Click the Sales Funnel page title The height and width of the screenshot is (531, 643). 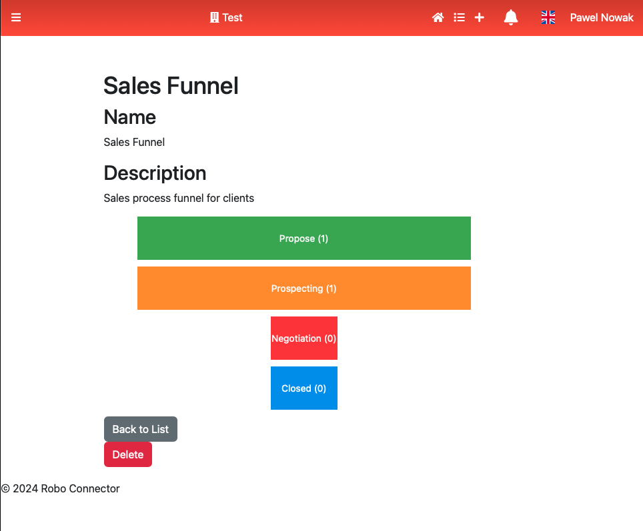click(x=171, y=86)
